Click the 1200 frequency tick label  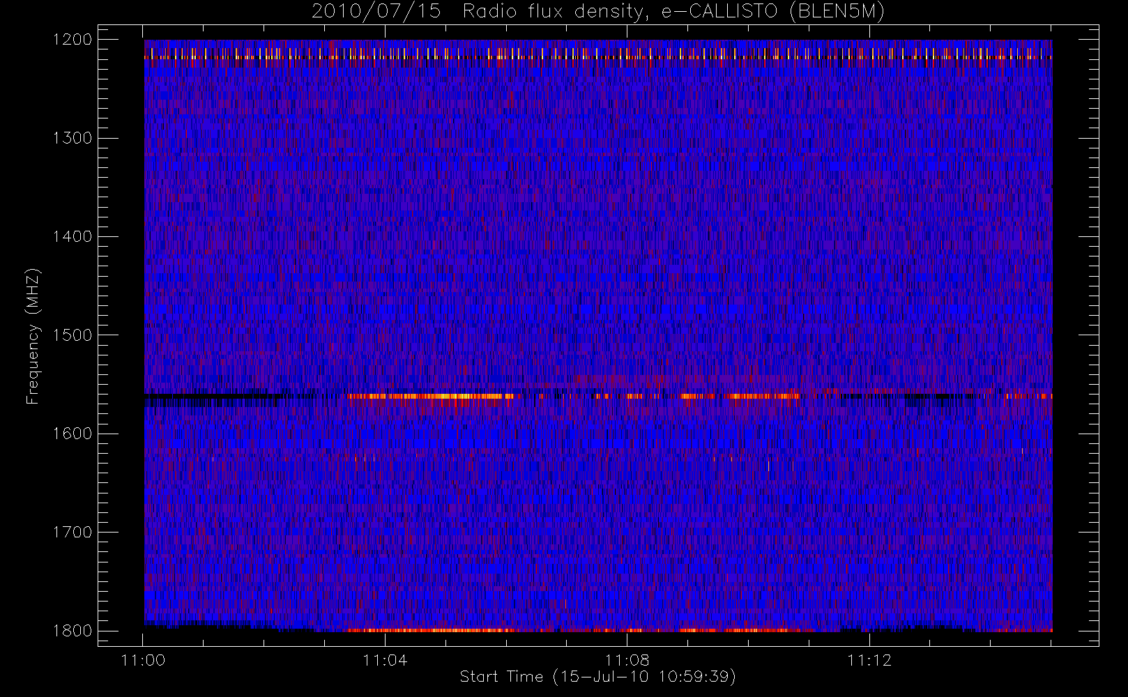(72, 40)
